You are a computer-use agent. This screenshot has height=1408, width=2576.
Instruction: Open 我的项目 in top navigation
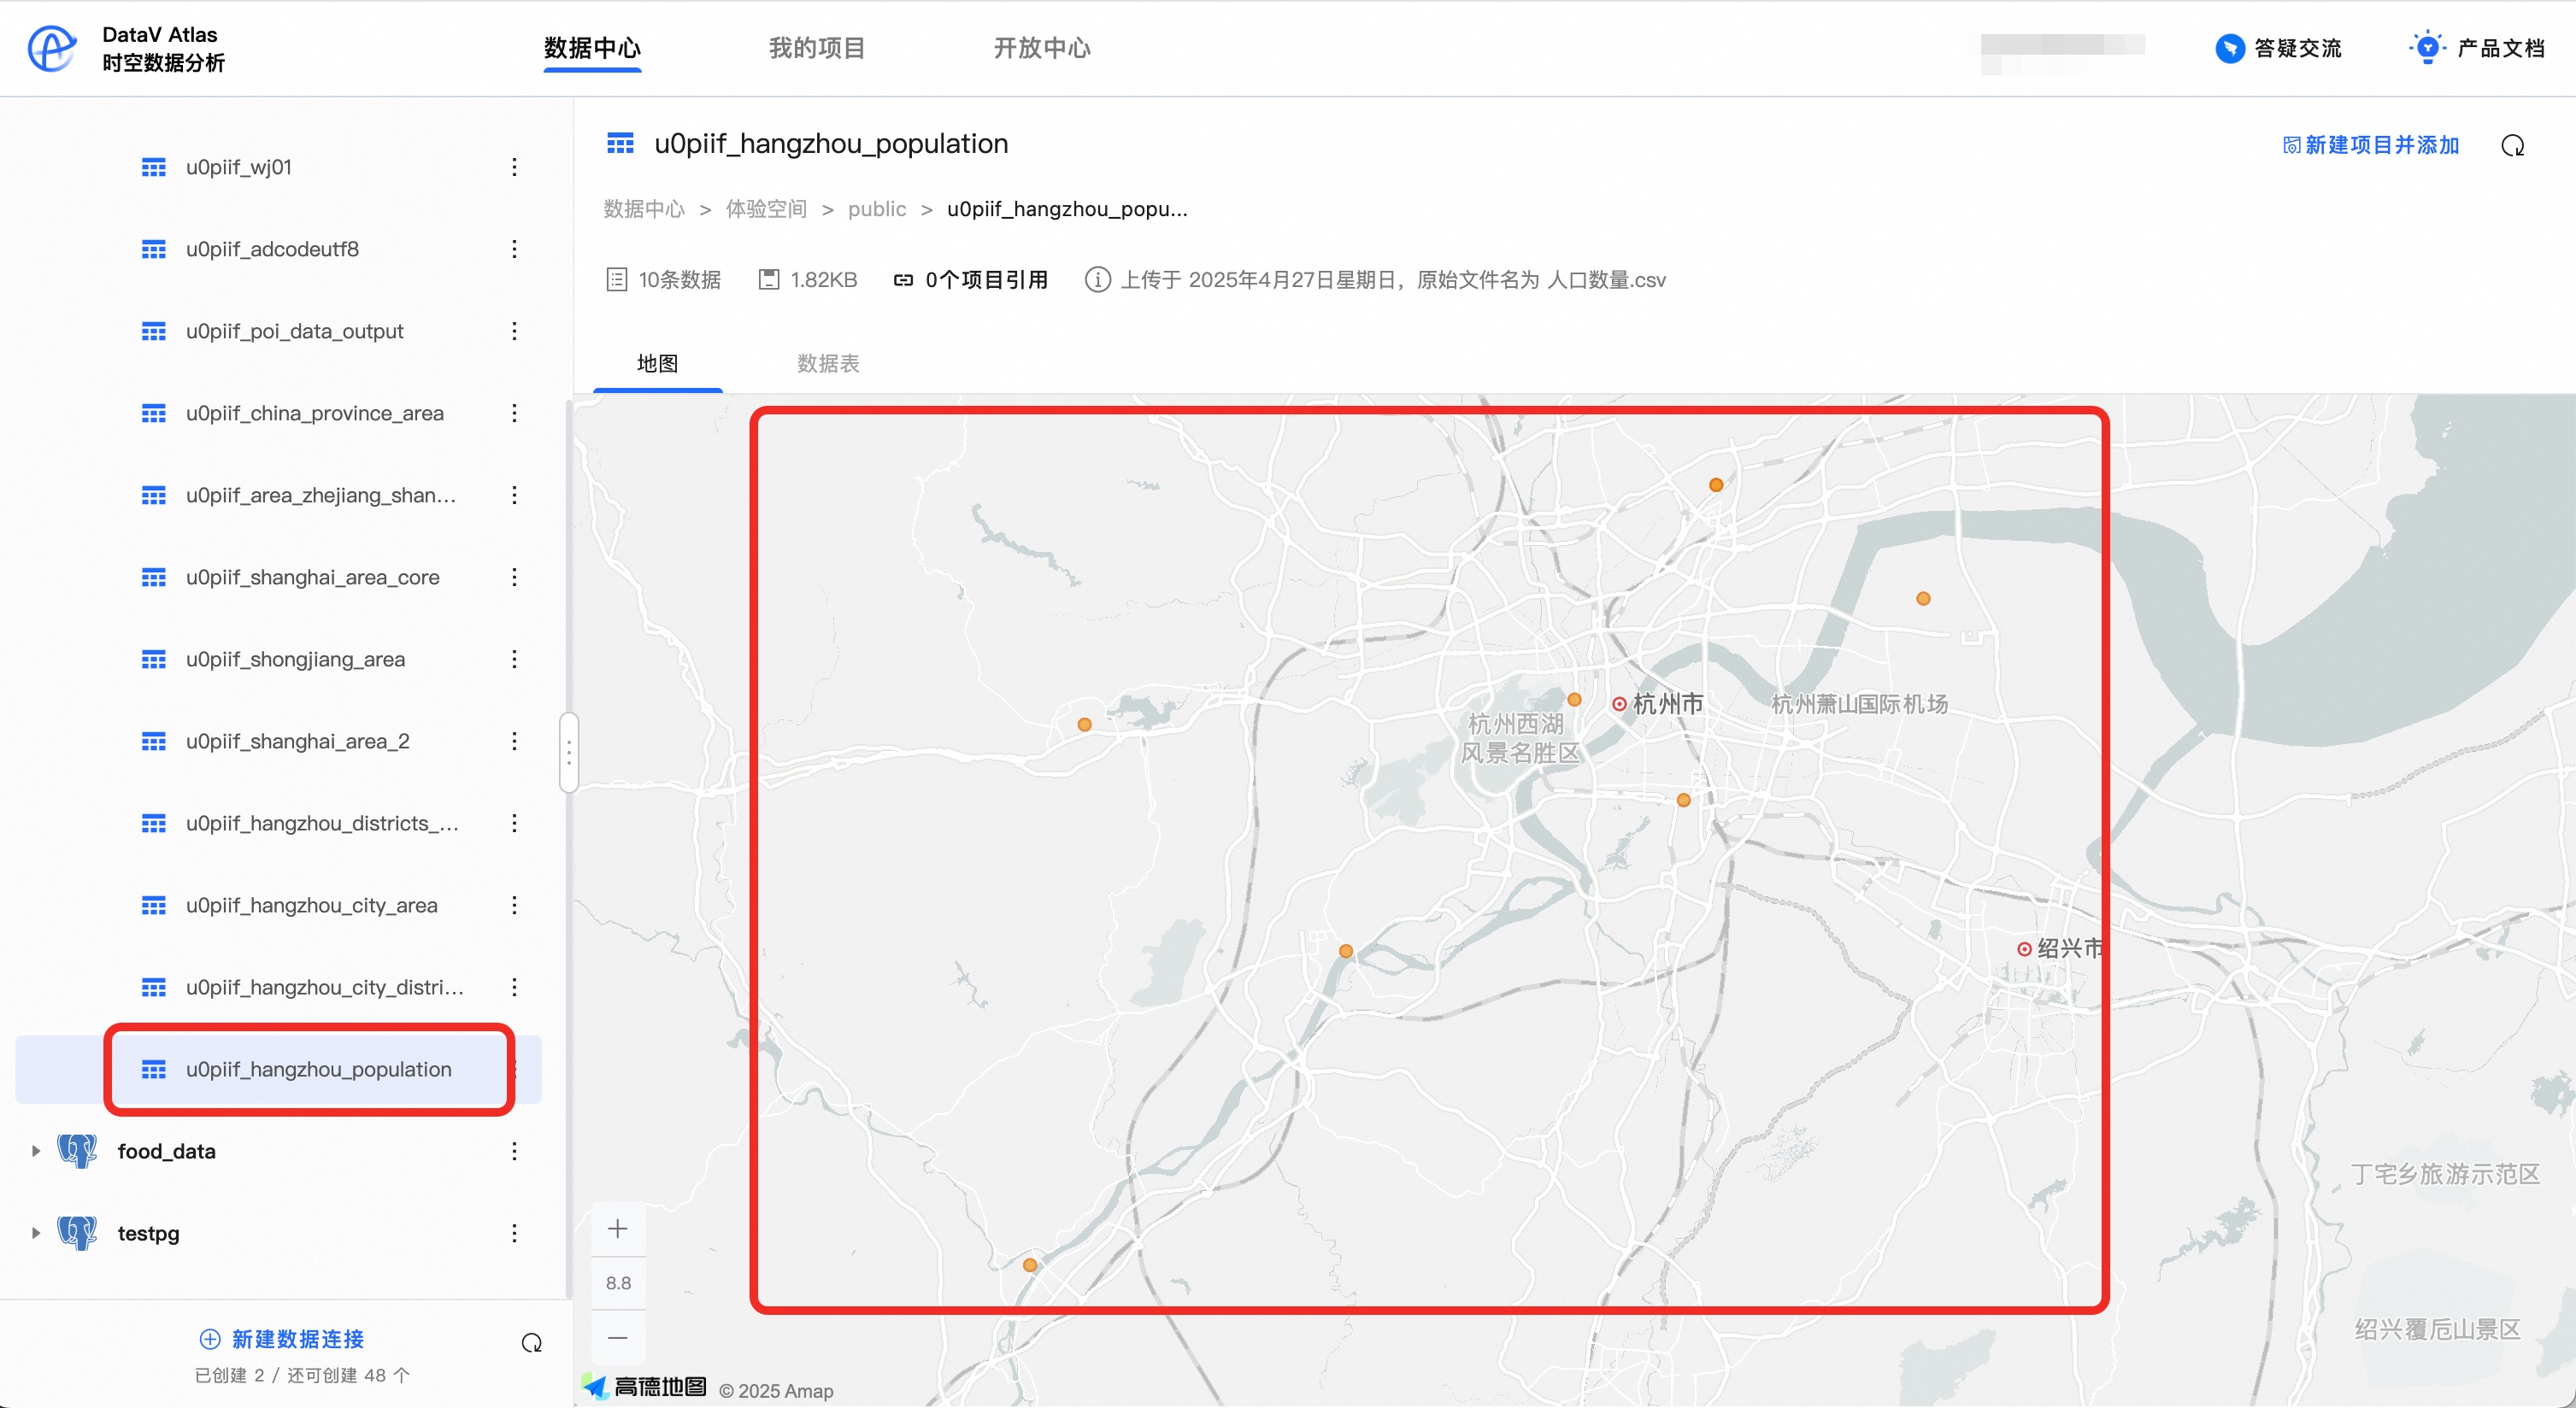point(816,48)
